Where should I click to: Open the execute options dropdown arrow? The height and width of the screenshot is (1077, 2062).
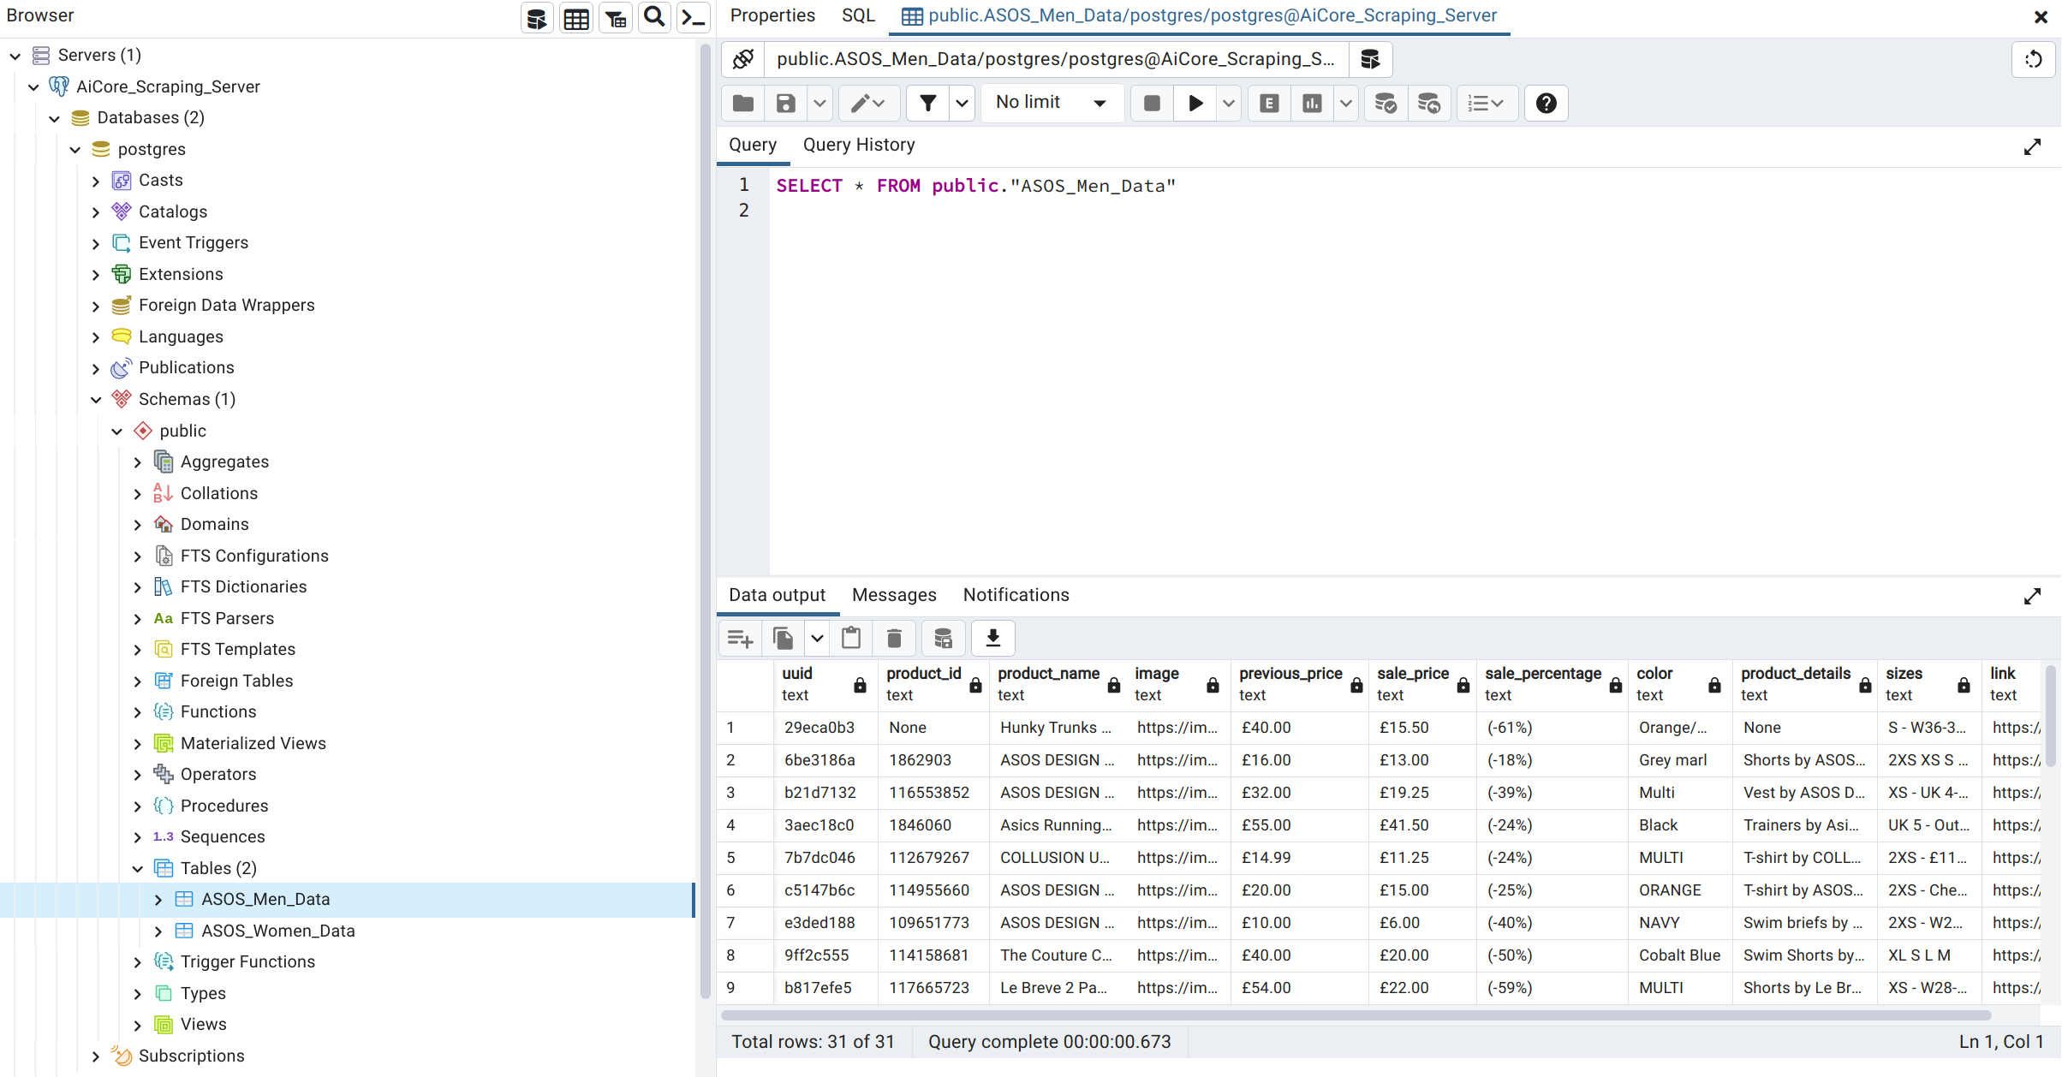[x=1228, y=104]
